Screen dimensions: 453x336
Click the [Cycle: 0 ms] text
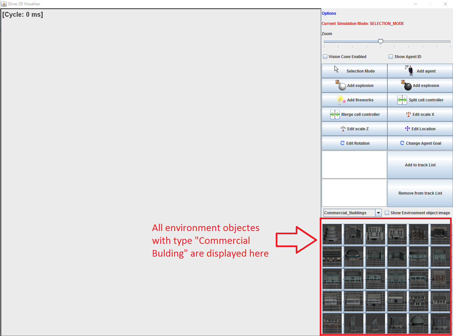coord(23,14)
